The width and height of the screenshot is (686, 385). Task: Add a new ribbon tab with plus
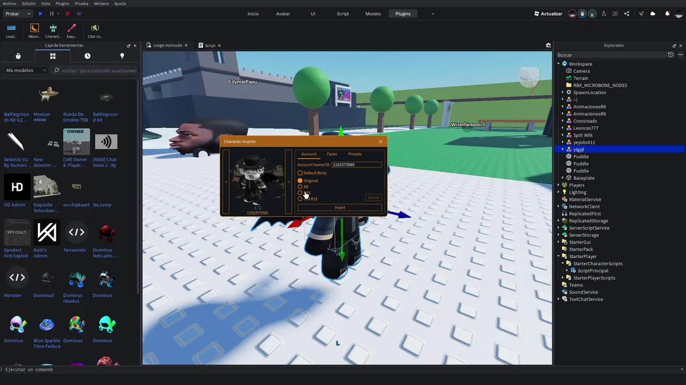click(433, 13)
